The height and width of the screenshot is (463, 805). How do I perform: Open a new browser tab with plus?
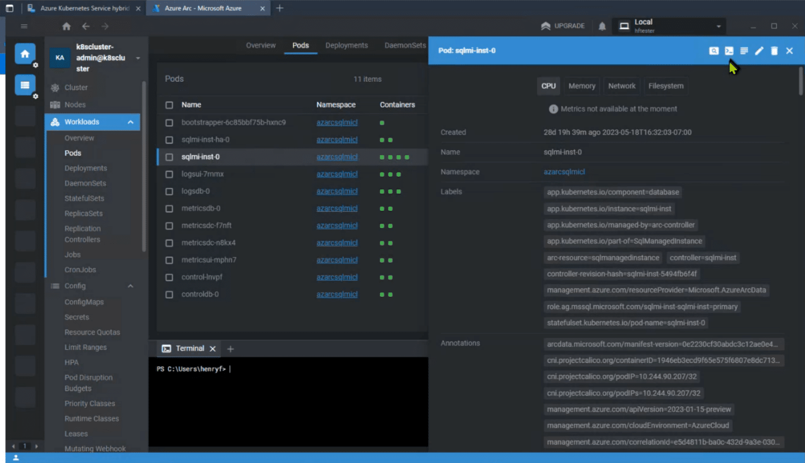279,8
